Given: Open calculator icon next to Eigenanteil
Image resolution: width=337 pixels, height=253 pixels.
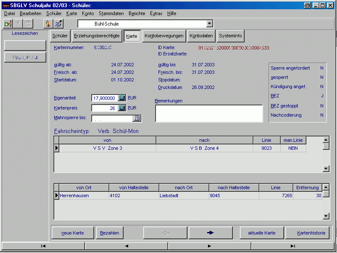Looking at the screenshot, I should 122,98.
